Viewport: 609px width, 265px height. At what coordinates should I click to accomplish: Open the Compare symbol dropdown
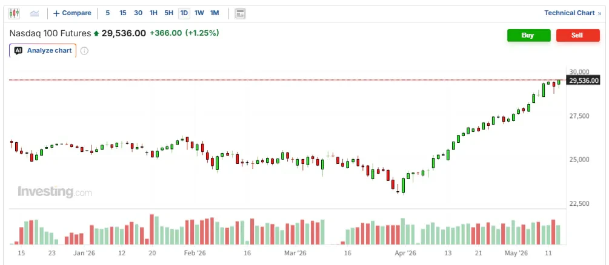pos(72,13)
